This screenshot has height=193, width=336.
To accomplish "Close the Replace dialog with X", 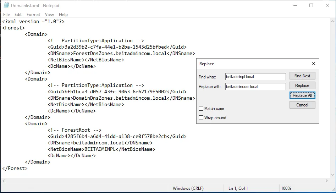I will [x=313, y=64].
